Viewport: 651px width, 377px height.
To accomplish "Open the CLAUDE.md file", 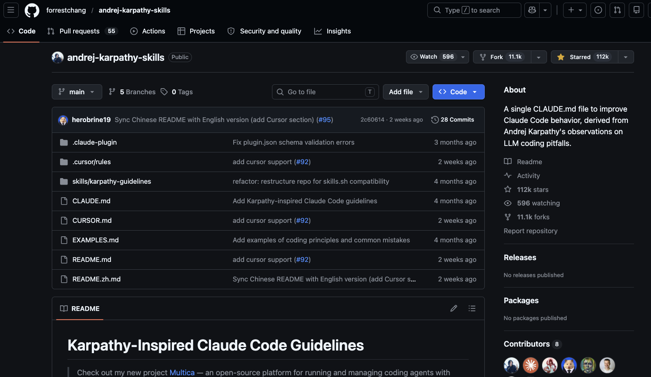I will pyautogui.click(x=91, y=201).
